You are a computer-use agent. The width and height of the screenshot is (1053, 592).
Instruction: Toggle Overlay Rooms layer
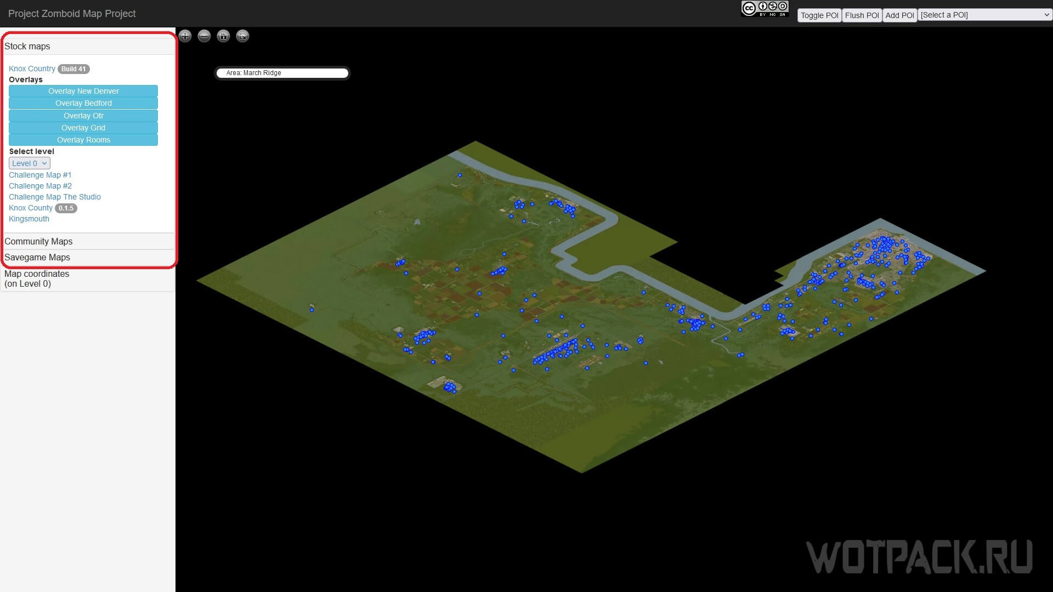[x=83, y=140]
